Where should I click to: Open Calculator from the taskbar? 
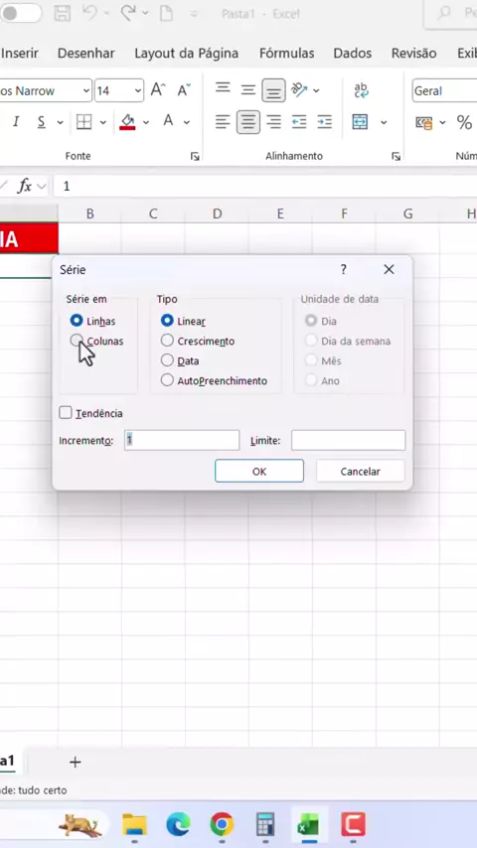click(x=265, y=825)
